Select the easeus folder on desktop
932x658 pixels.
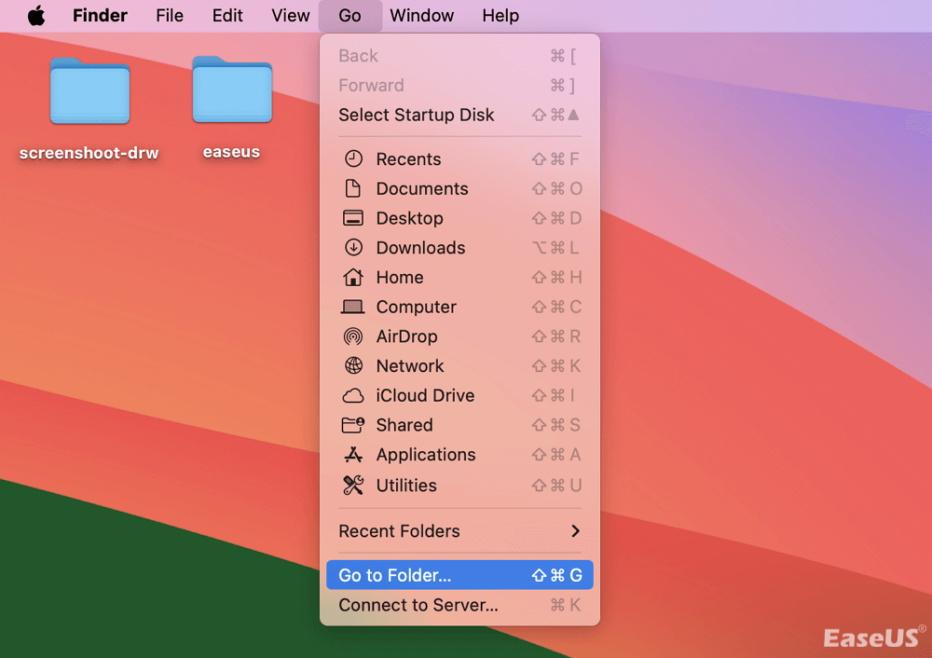coord(232,91)
